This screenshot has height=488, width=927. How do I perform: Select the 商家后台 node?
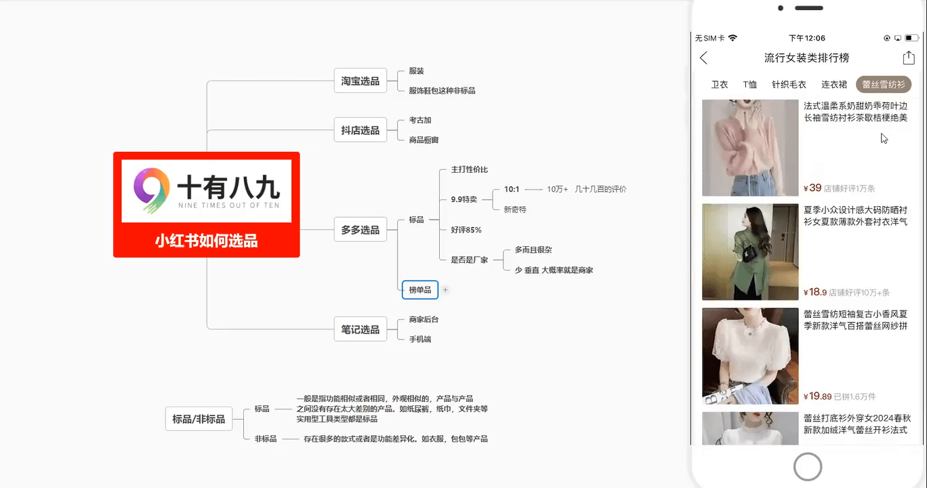[424, 319]
